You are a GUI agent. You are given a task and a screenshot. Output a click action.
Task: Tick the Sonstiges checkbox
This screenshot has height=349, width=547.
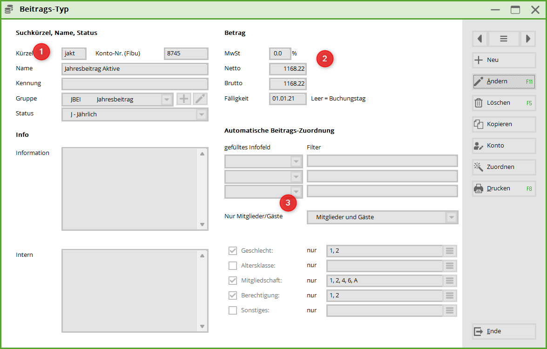coord(233,310)
